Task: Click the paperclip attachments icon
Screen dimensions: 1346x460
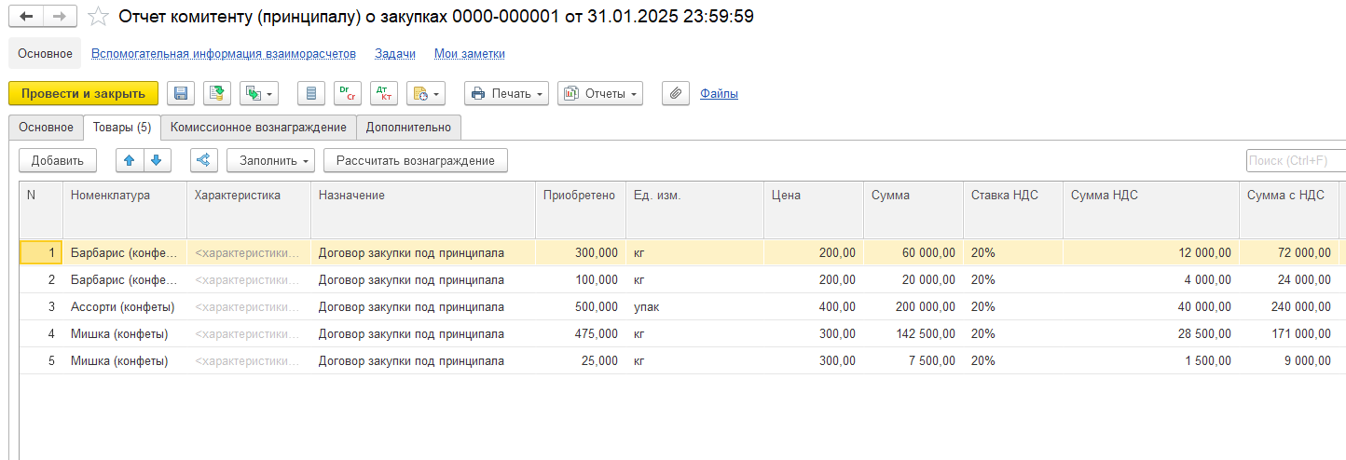Action: point(676,93)
